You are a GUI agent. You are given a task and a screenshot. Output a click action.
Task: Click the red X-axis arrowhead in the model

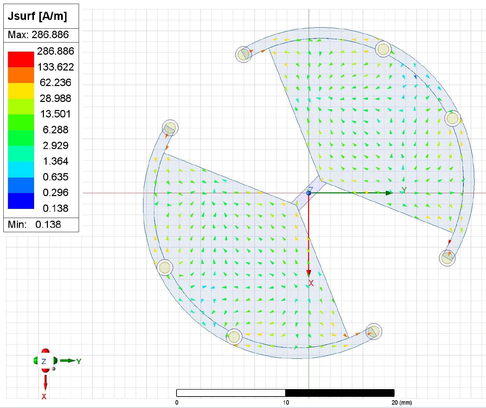click(x=308, y=273)
